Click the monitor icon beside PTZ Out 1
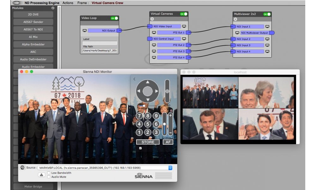The height and width of the screenshot is (190, 316). [x=154, y=33]
